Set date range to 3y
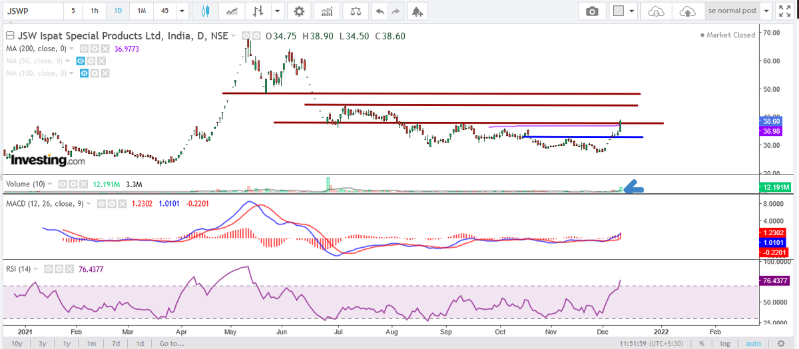The height and width of the screenshot is (349, 799). click(x=42, y=344)
